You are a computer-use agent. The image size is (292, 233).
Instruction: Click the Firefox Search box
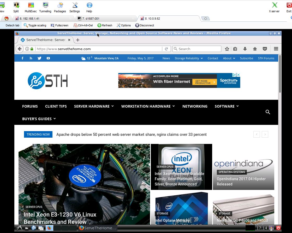[197, 49]
